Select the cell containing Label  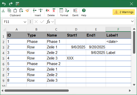pyautogui.click(x=118, y=53)
